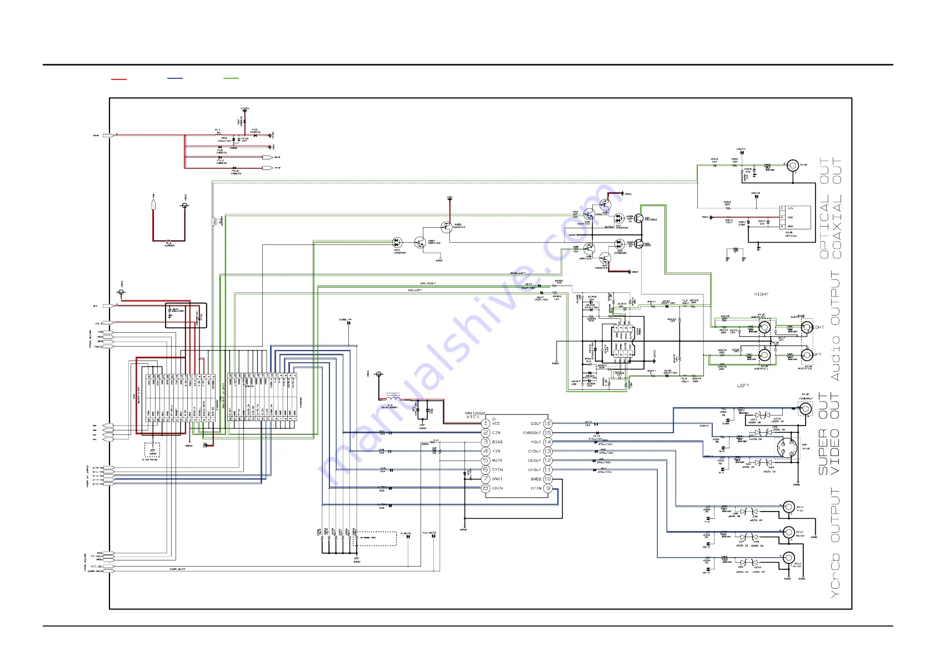Select pin 10 circle next to GND2
Screen dimensions: 935x661
(x=548, y=479)
